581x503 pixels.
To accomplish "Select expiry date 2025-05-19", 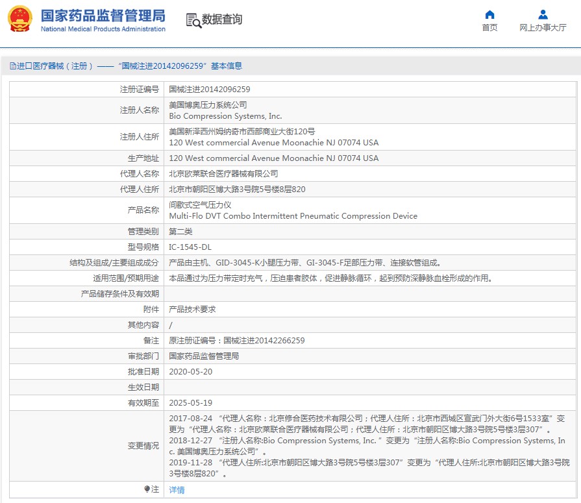I will pos(190,402).
